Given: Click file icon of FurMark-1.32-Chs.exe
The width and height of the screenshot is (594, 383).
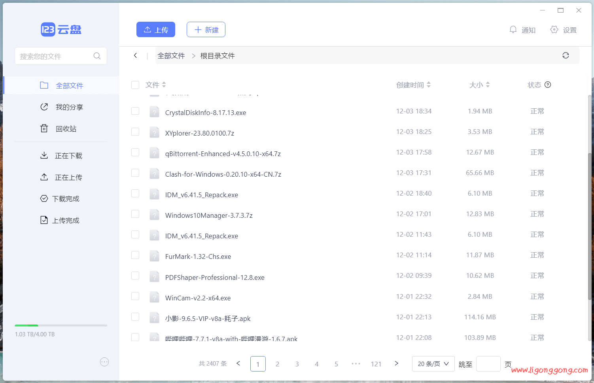Looking at the screenshot, I should click(x=154, y=256).
